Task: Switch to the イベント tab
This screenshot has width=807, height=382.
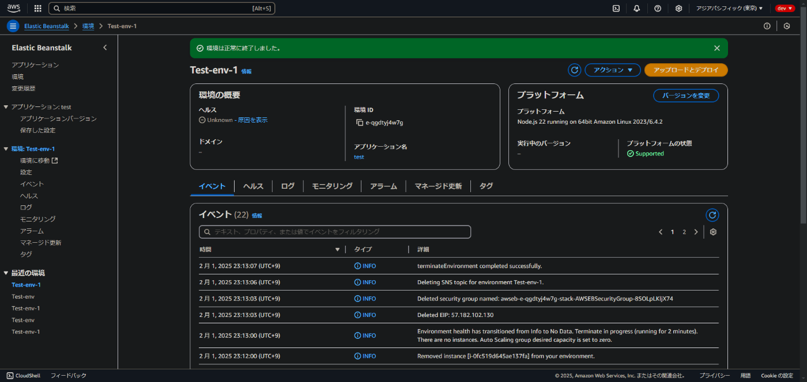Action: coord(212,186)
